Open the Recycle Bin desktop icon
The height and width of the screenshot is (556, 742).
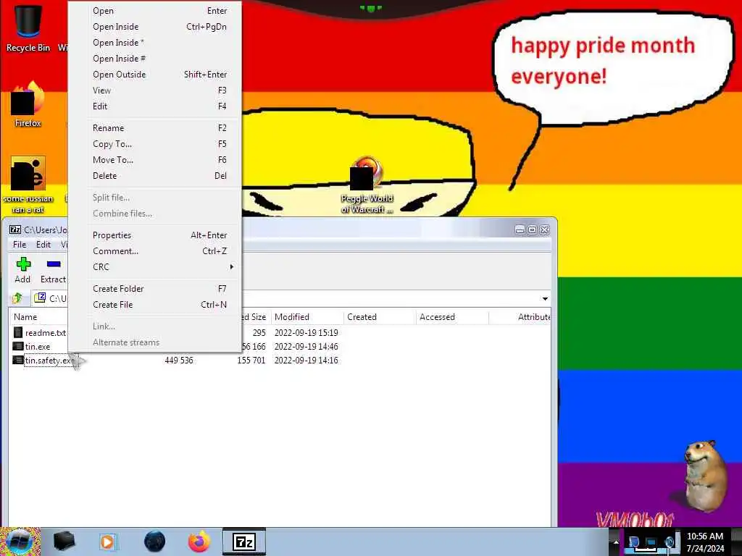[28, 28]
